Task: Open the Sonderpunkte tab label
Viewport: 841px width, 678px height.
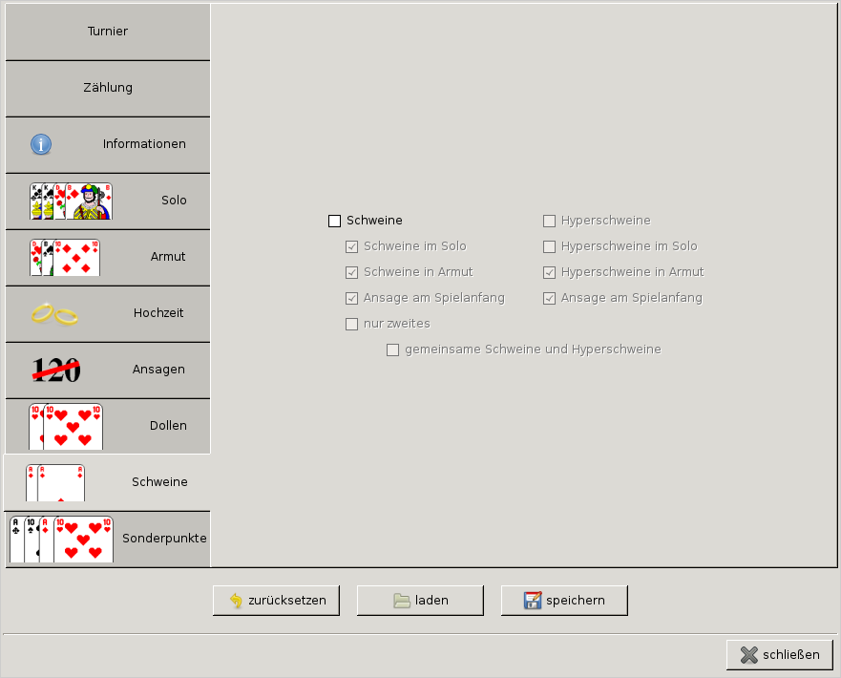Action: tap(164, 539)
